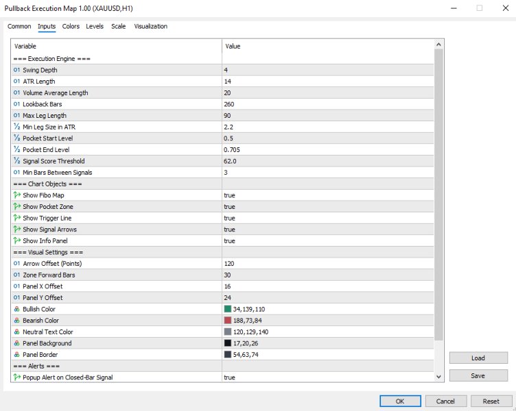
Task: Click the color icon beside Panel Border
Action: [x=16, y=354]
